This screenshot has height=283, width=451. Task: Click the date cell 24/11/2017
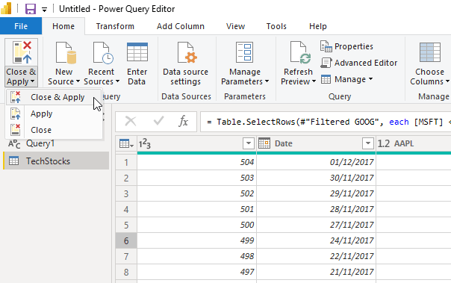pos(316,240)
